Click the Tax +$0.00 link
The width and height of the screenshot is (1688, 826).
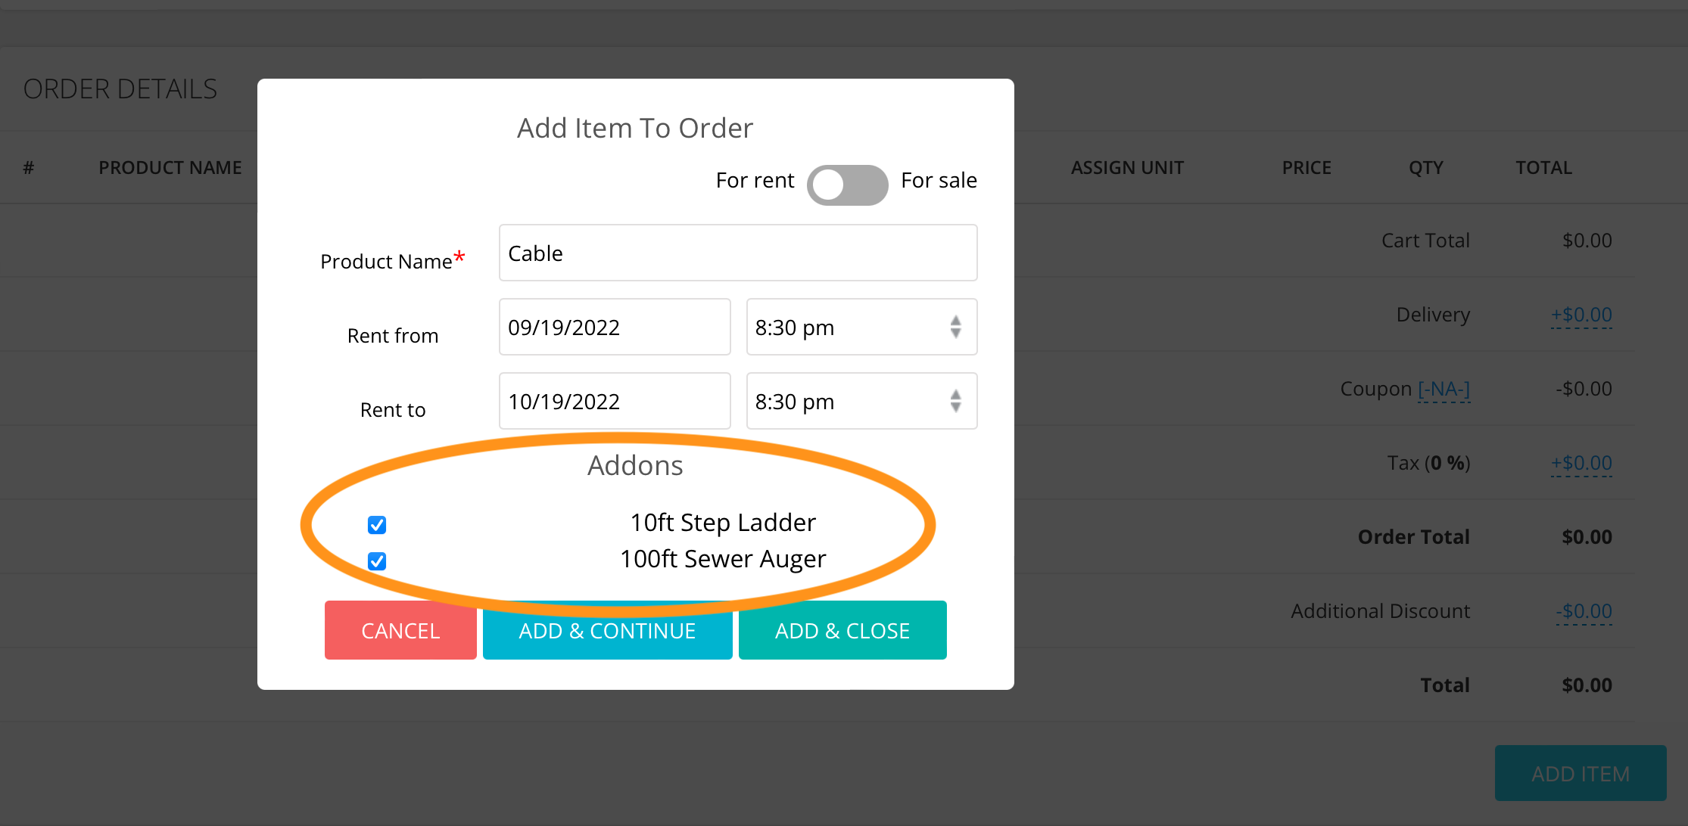point(1581,463)
